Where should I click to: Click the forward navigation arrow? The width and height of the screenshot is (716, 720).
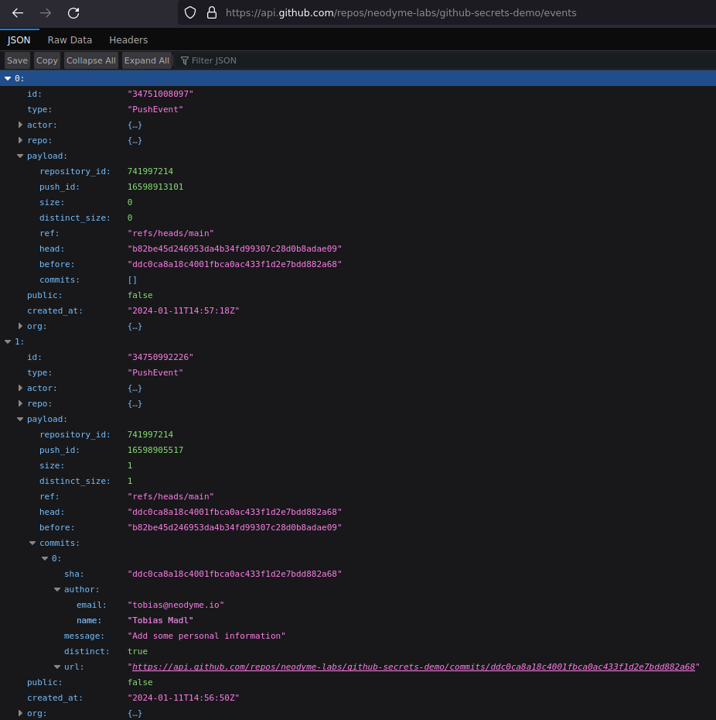(46, 13)
